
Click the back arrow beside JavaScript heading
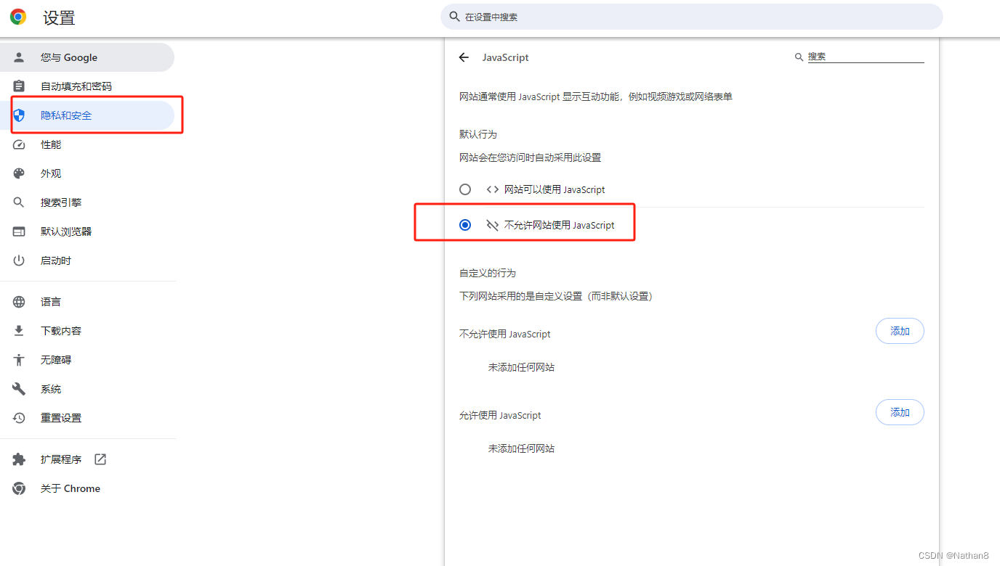pyautogui.click(x=464, y=57)
